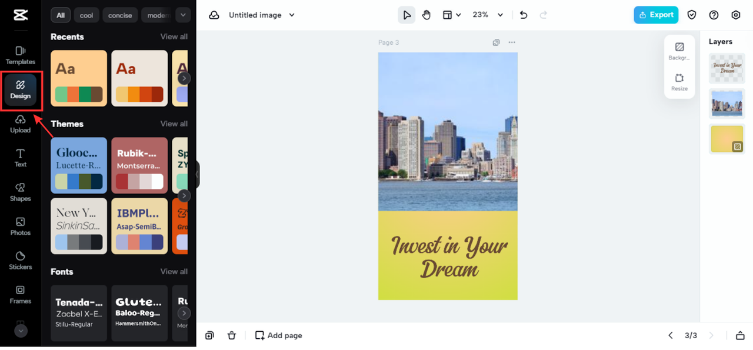Go to the previous page arrow
This screenshot has height=350, width=753.
[671, 335]
